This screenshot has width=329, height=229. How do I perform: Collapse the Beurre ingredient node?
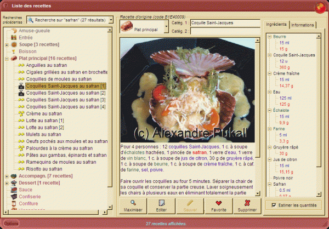[x=269, y=36]
